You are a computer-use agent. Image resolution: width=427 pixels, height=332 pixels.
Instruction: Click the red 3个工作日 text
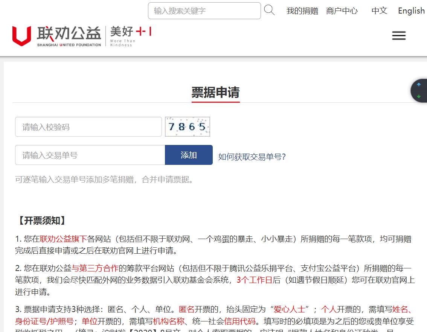click(254, 280)
